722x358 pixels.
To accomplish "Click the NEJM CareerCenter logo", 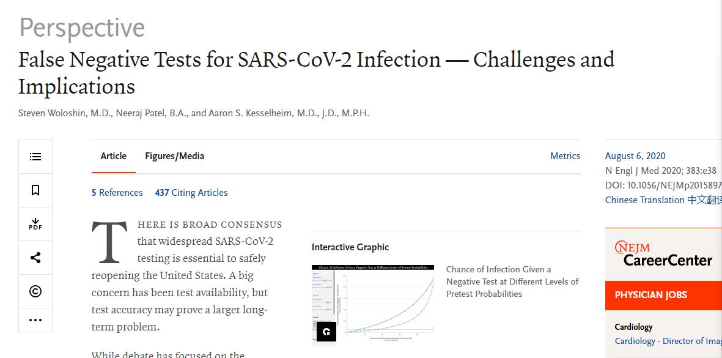I will point(663,254).
